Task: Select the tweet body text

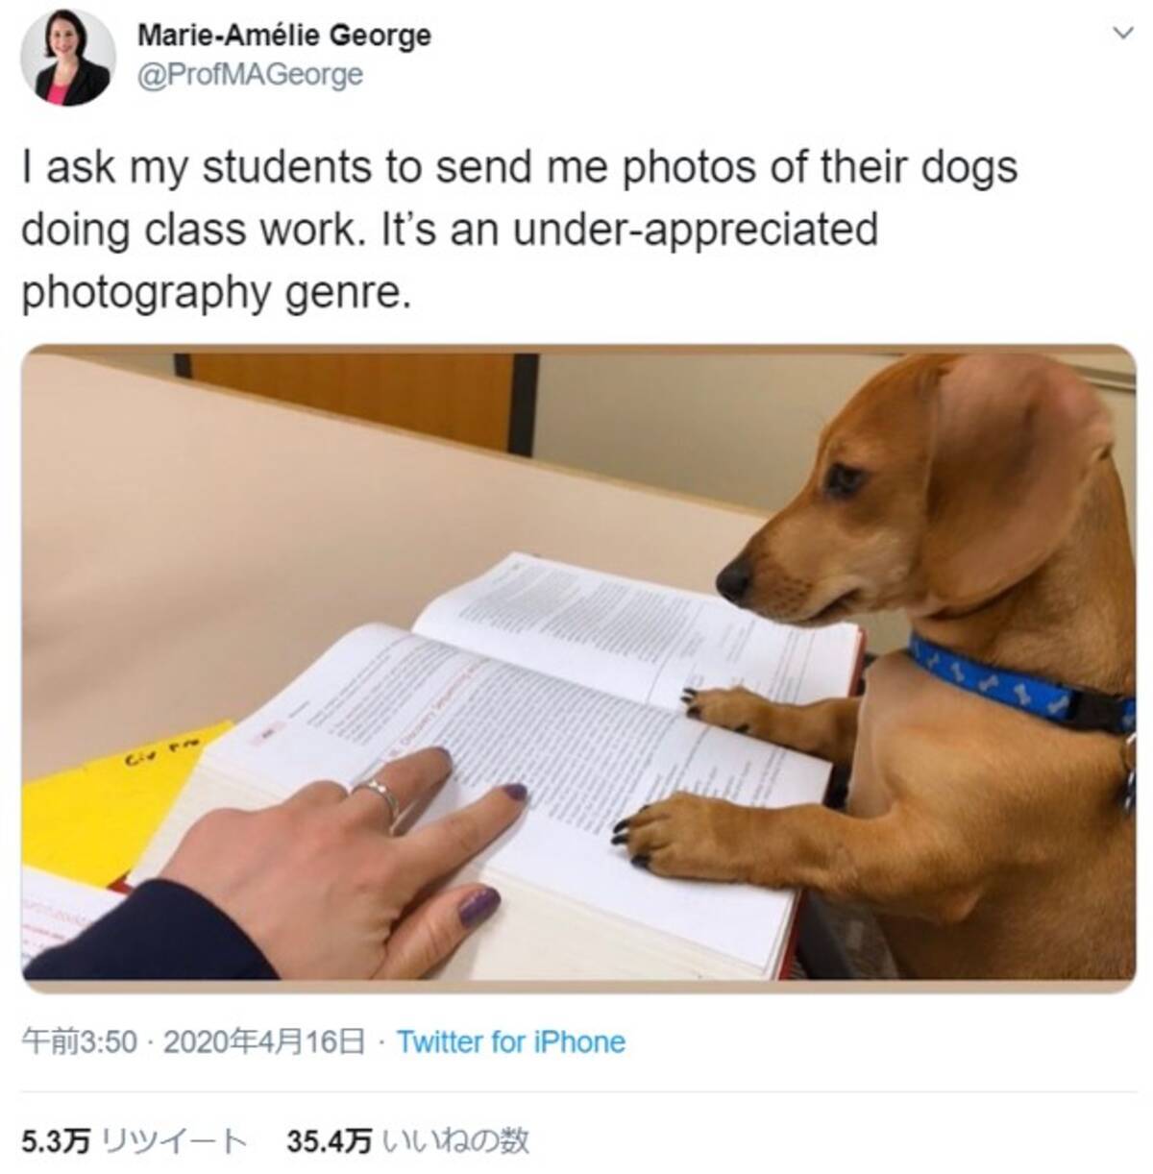Action: (519, 230)
